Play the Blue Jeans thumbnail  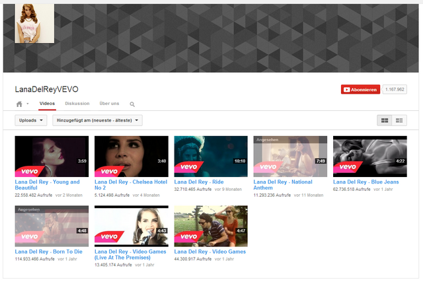(370, 157)
